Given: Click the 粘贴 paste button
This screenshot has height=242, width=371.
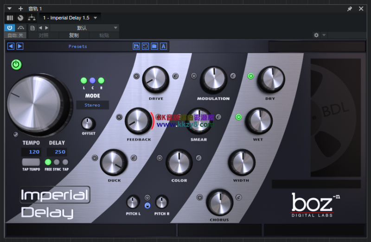Looking at the screenshot, I should click(x=104, y=35).
